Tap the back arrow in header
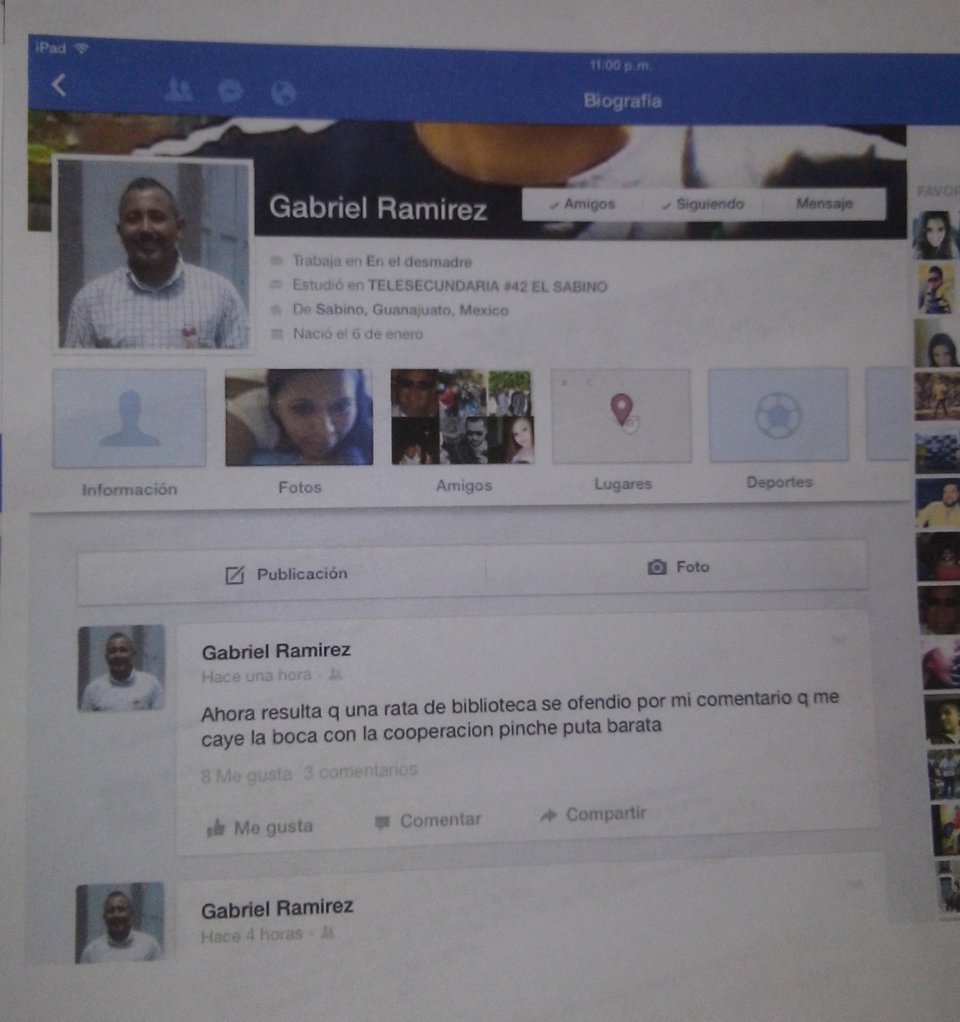This screenshot has height=1022, width=960. pos(59,85)
